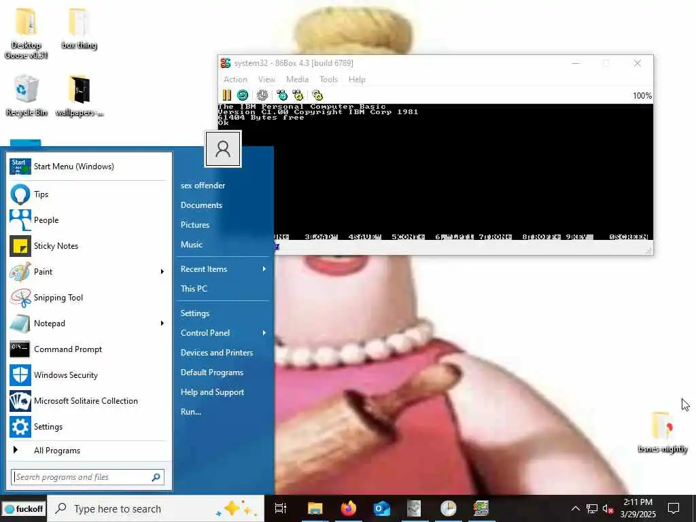The width and height of the screenshot is (696, 522).
Task: Click the 100% speed indicator in 86Box
Action: click(642, 95)
